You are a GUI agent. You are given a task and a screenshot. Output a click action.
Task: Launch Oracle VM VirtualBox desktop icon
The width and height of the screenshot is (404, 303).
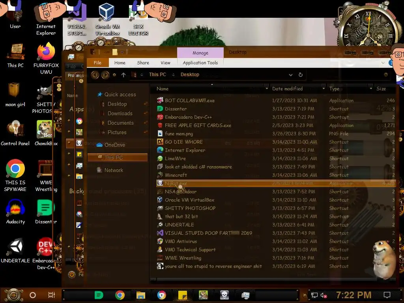pos(107,19)
